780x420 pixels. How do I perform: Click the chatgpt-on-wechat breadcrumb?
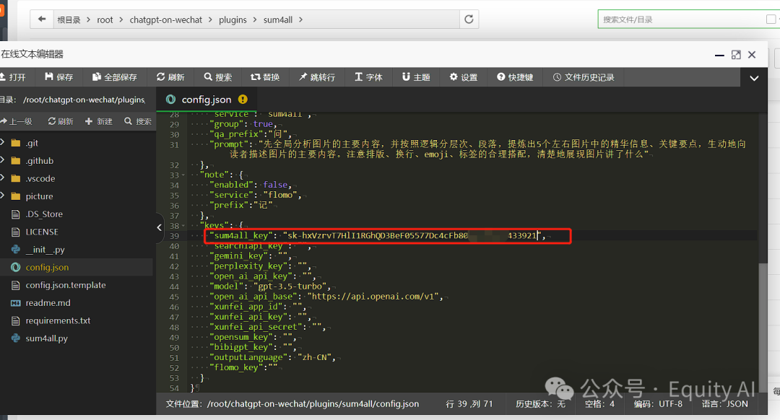165,20
